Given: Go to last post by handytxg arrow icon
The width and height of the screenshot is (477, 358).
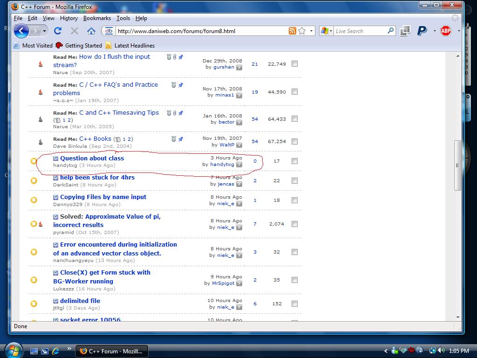Looking at the screenshot, I should (x=239, y=165).
